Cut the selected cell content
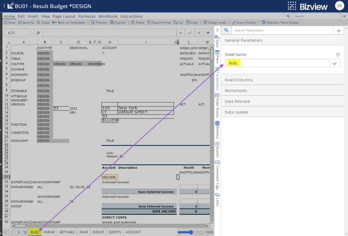 pos(178,22)
